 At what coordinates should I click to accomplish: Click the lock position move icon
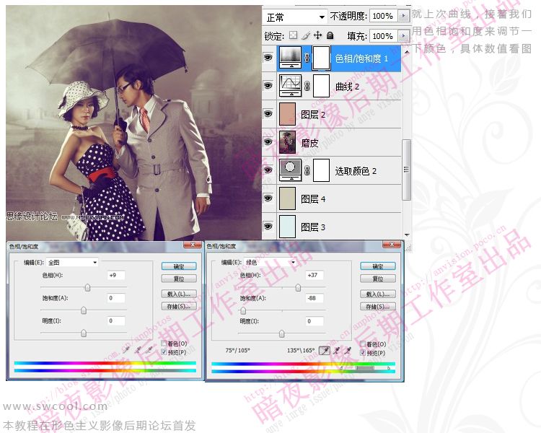pos(317,35)
